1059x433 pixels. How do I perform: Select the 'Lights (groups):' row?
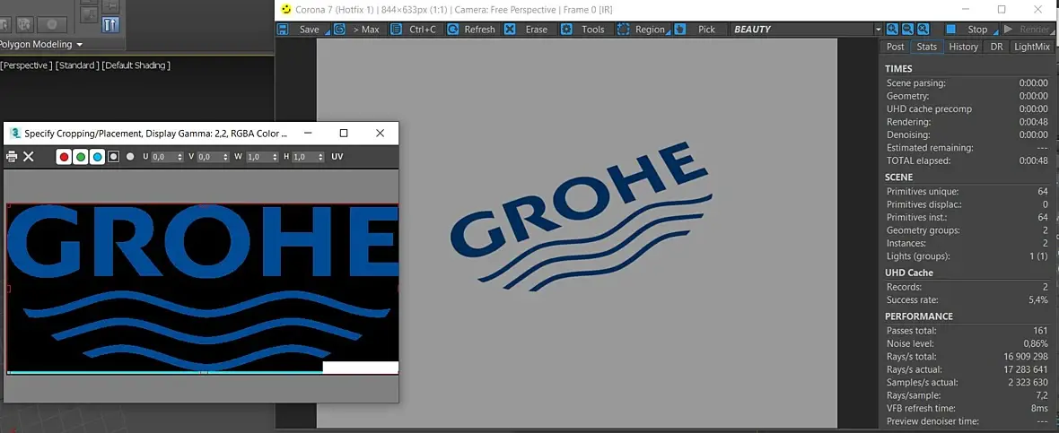coord(967,256)
